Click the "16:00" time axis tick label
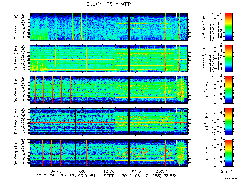240x180 pixels. [x=136, y=171]
